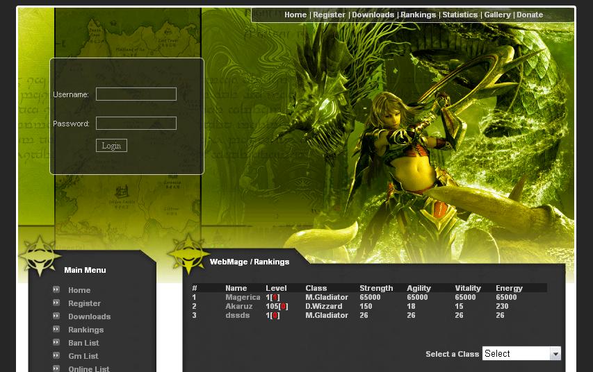This screenshot has height=372, width=593.
Task: Open Rankings link in Main Menu
Action: 86,330
